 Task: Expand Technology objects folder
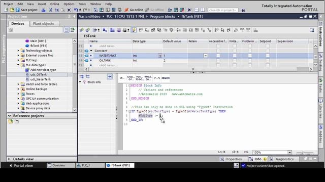[x=18, y=51]
